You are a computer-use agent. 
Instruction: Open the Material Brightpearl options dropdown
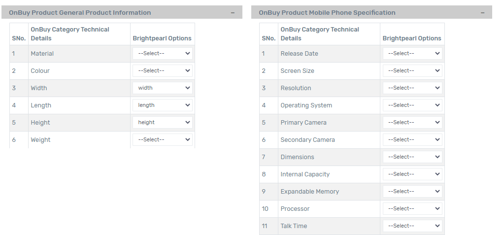pos(162,54)
